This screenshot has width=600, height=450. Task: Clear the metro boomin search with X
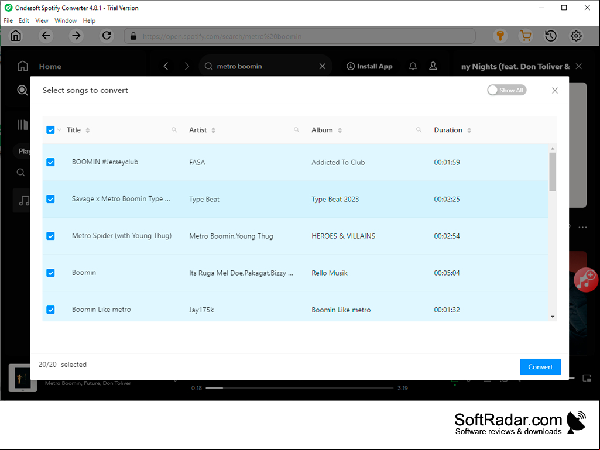322,66
